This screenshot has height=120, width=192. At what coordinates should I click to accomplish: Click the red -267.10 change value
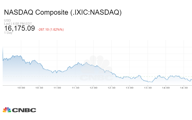coord(43,30)
